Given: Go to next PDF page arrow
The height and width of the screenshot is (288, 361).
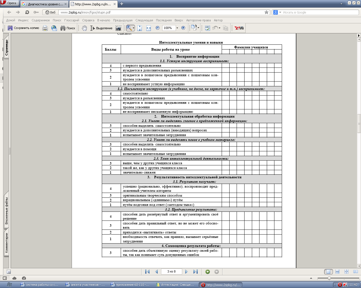Looking at the screenshot, I should (186, 272).
